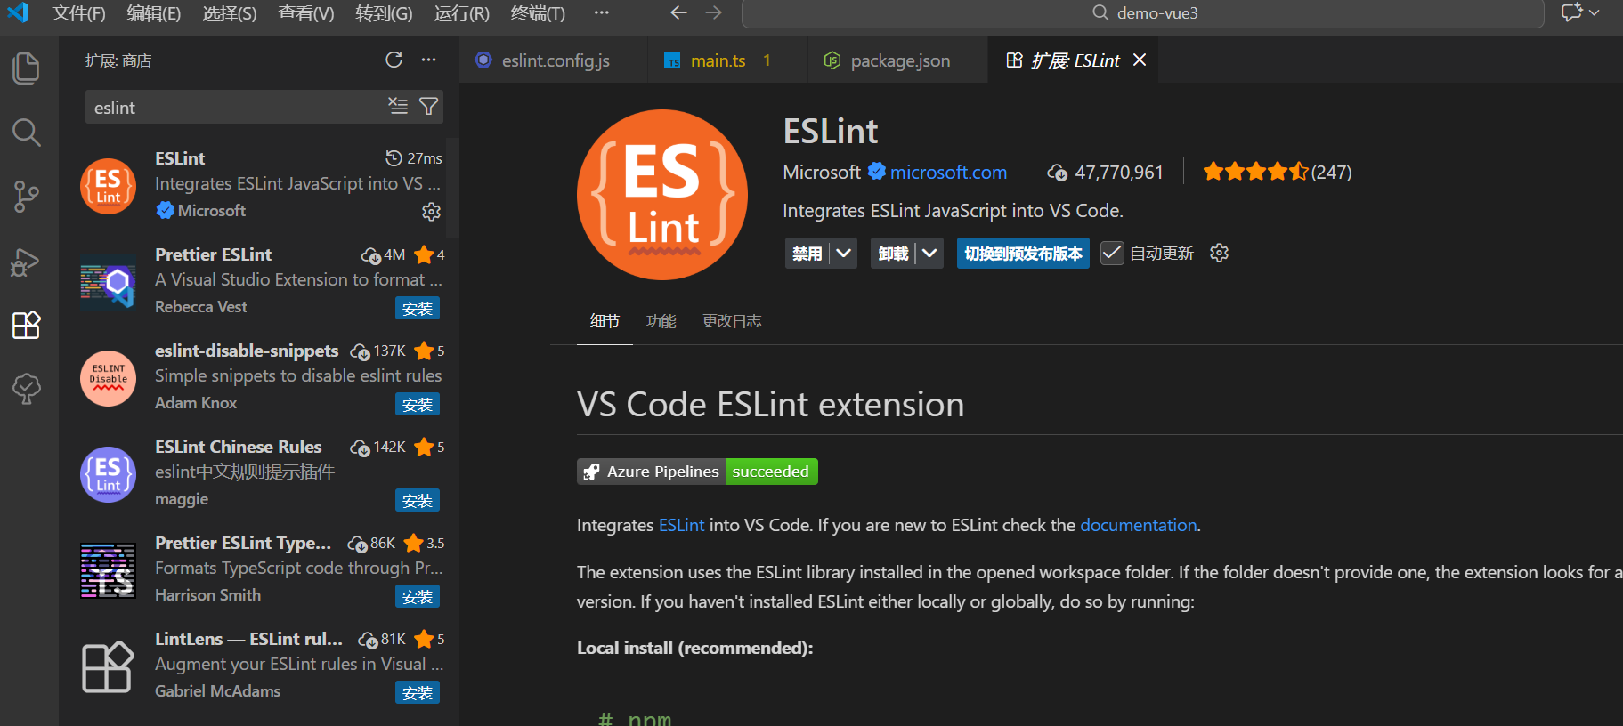Image resolution: width=1623 pixels, height=726 pixels.
Task: Select the 功能 features tab
Action: point(661,321)
